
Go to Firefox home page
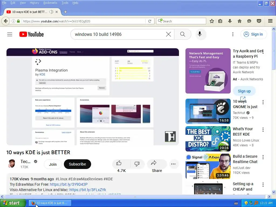coord(240,21)
